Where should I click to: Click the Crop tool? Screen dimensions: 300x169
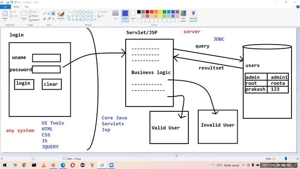click(x=32, y=12)
